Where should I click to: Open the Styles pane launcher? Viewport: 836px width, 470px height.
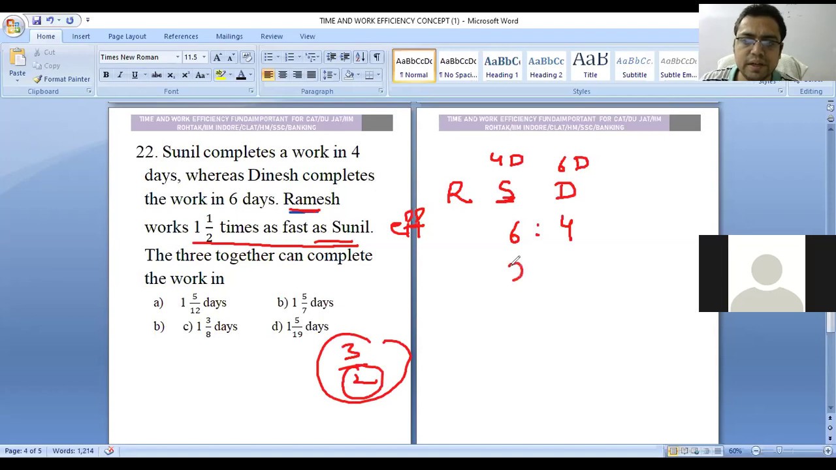780,91
